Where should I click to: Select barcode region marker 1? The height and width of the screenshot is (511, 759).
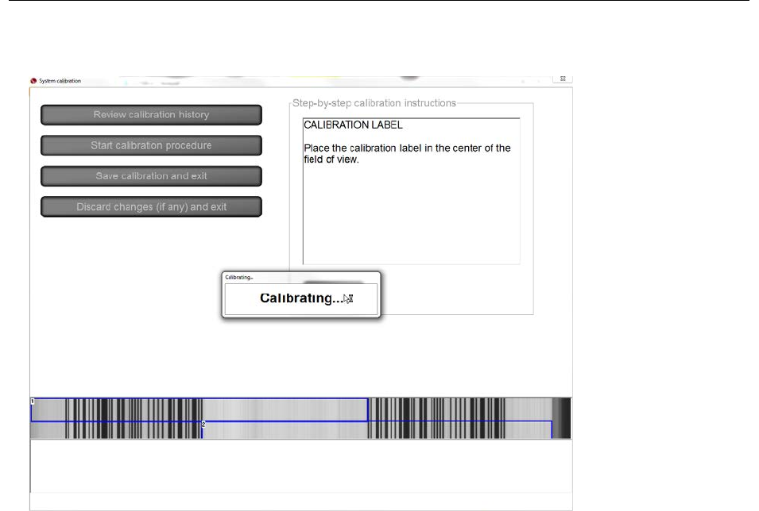click(x=33, y=401)
